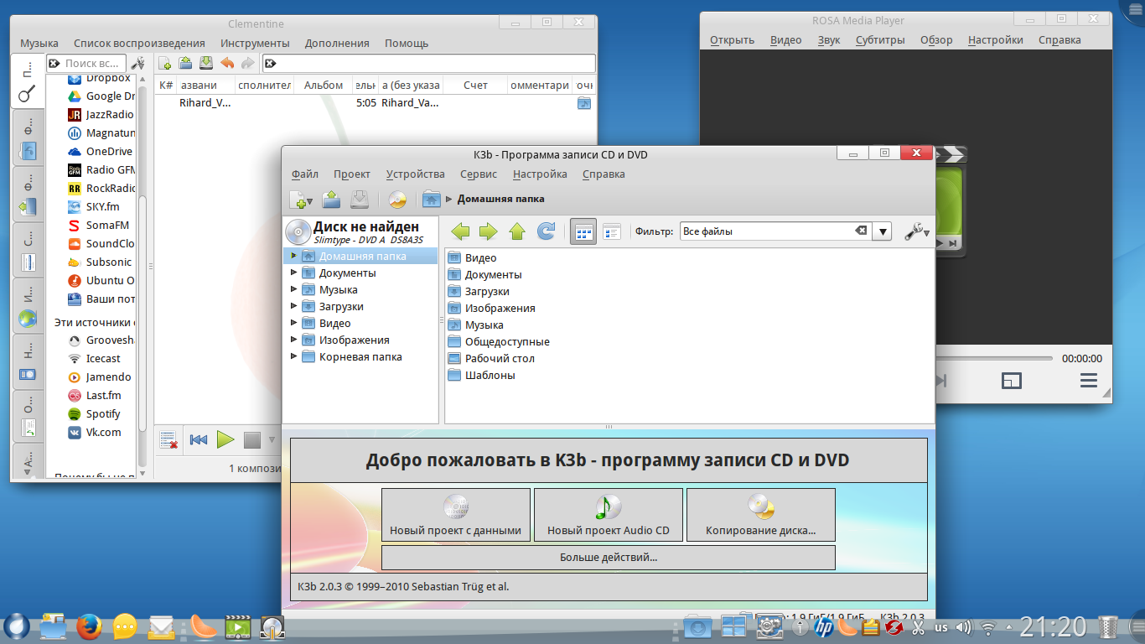Open Clementine stop button dropdown arrow
This screenshot has height=644, width=1145.
coord(272,439)
